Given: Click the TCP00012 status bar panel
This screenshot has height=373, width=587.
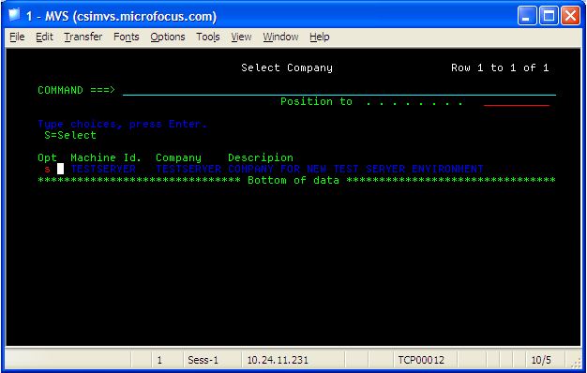Looking at the screenshot, I should [421, 360].
